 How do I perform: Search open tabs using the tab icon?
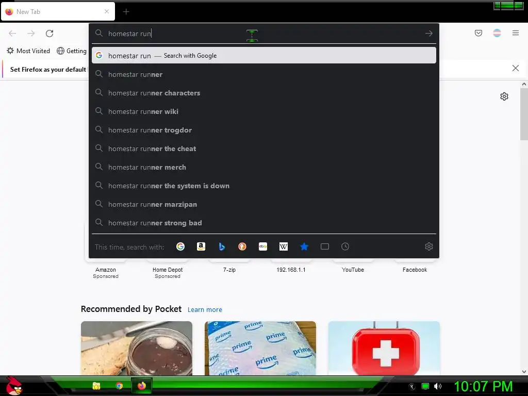[325, 246]
